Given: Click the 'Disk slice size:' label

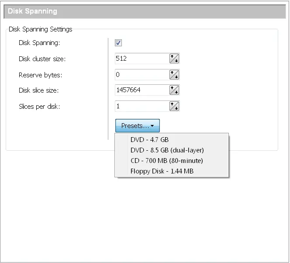Looking at the screenshot, I should pyautogui.click(x=39, y=90).
